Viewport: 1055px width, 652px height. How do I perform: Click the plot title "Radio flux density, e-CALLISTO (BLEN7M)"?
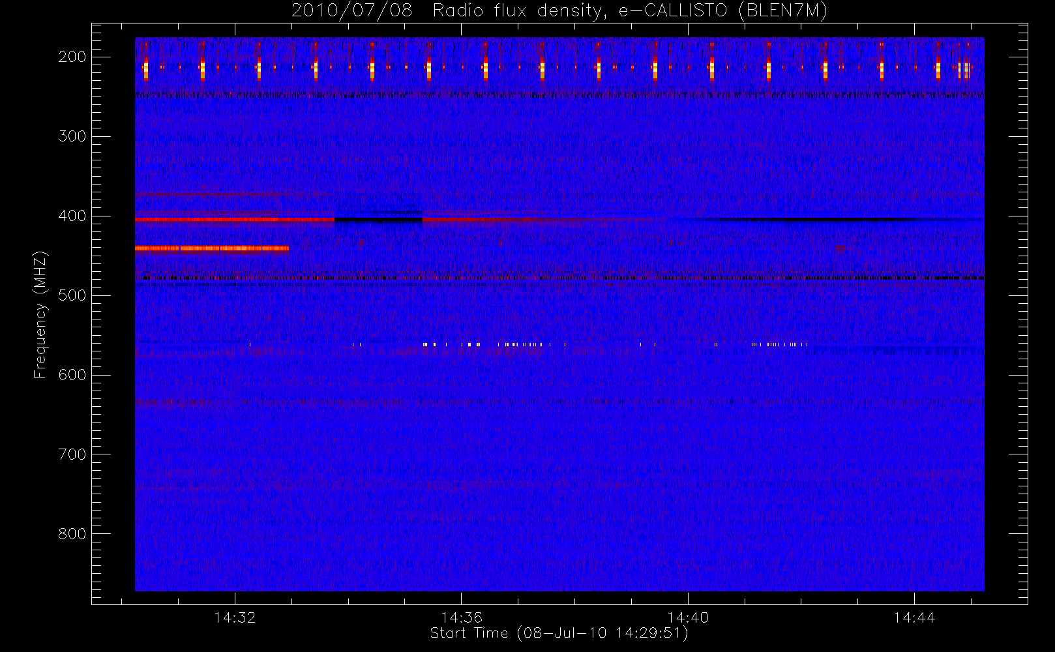pos(630,11)
